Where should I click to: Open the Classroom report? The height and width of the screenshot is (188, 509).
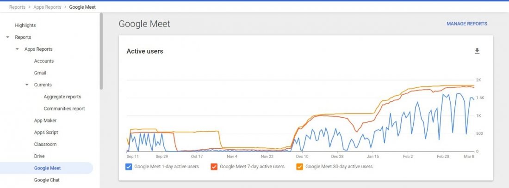pyautogui.click(x=45, y=145)
